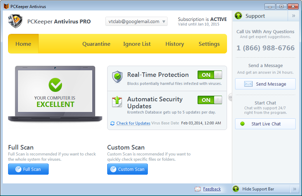
Task: Click the side handle to collapse support bar
Action: (x=230, y=97)
